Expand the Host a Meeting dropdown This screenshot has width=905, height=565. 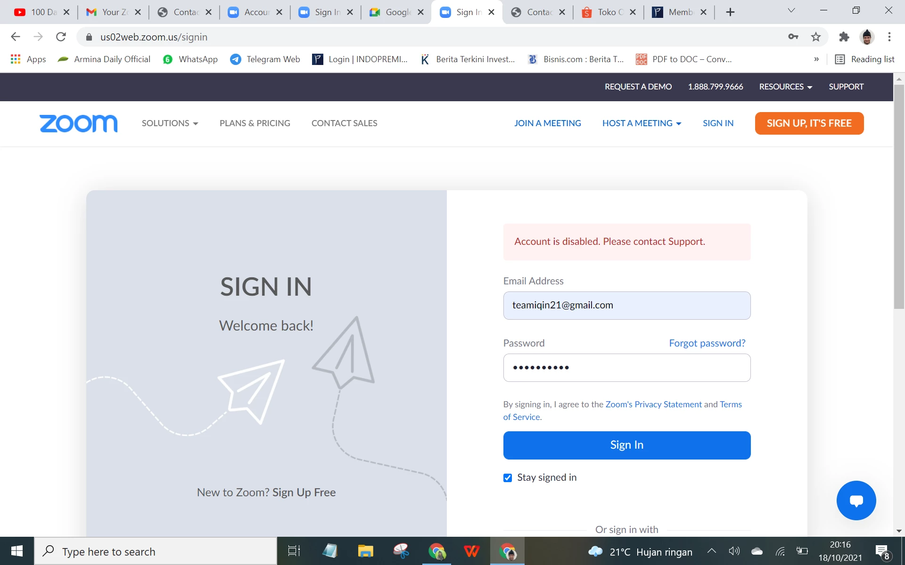pyautogui.click(x=642, y=123)
